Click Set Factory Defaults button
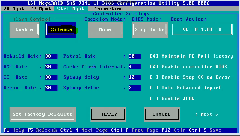 click(42, 114)
